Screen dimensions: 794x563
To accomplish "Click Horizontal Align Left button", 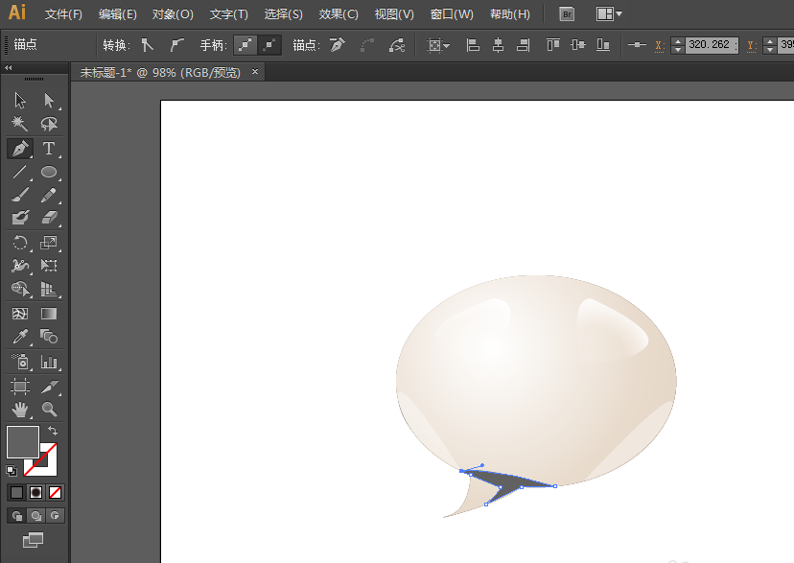I will pos(473,45).
